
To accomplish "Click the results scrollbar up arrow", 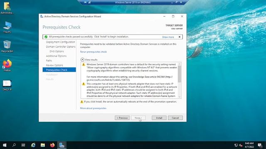I will click(180, 64).
